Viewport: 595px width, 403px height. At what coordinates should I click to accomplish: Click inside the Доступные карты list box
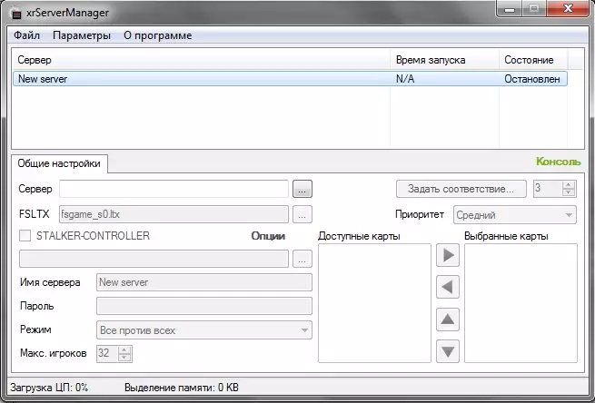pos(374,303)
